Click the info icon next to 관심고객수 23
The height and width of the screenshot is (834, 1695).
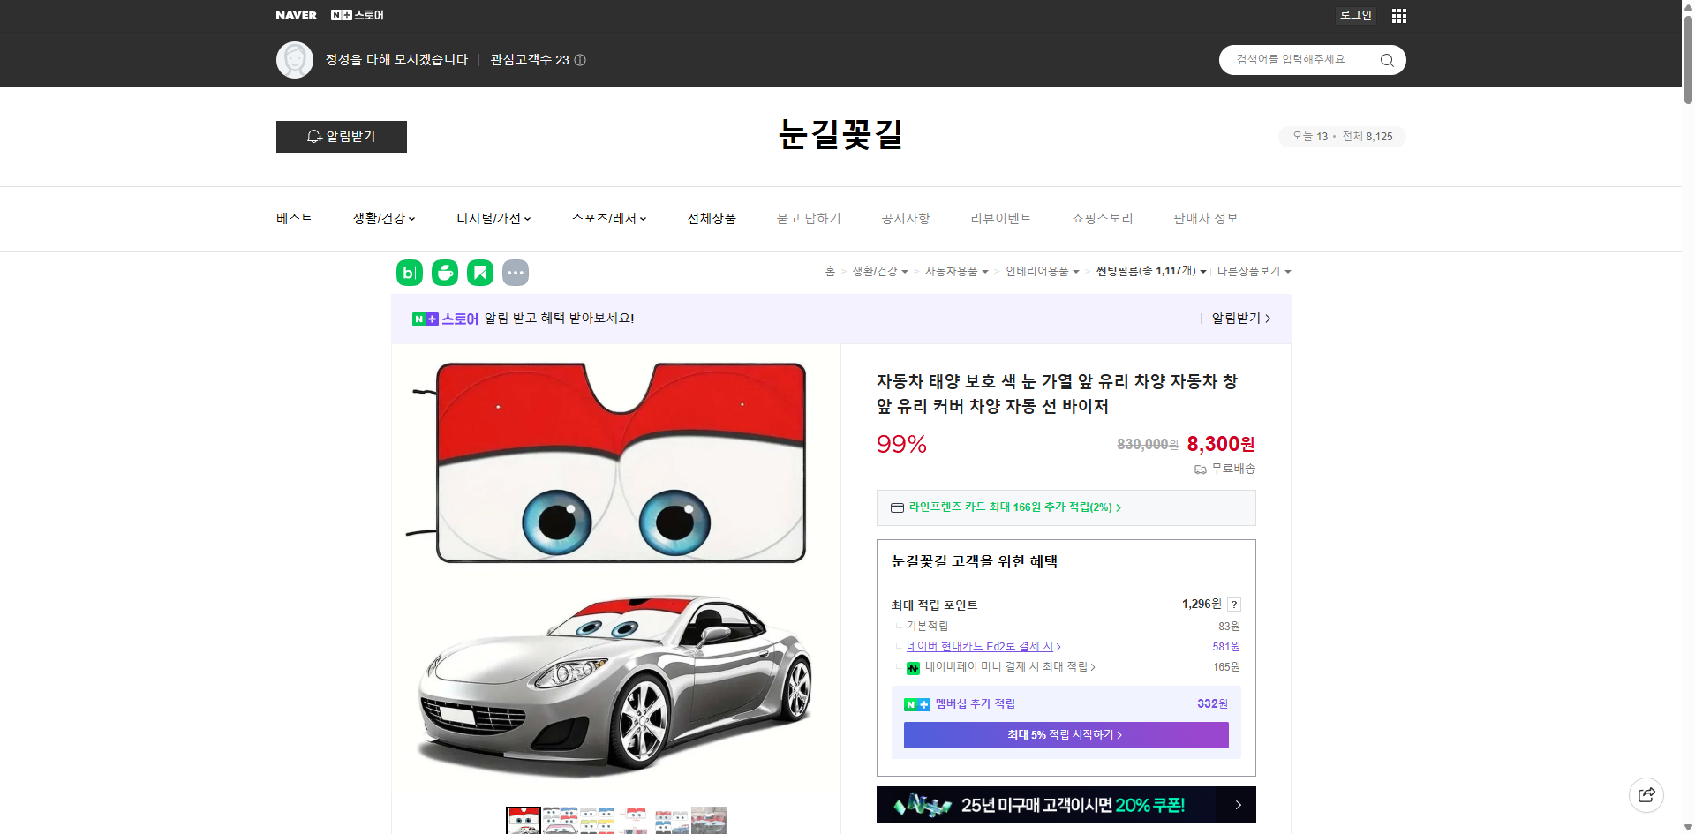579,60
